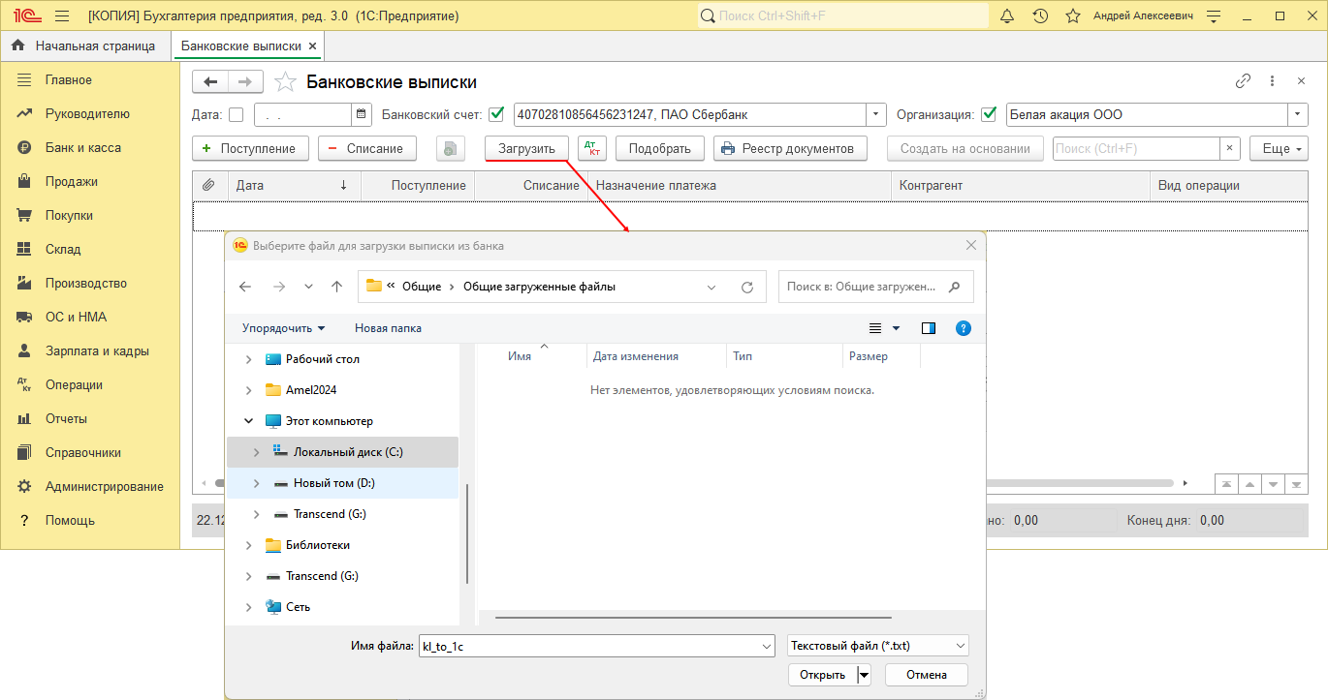Click the greyed document icon left of Загрузить

[x=451, y=148]
